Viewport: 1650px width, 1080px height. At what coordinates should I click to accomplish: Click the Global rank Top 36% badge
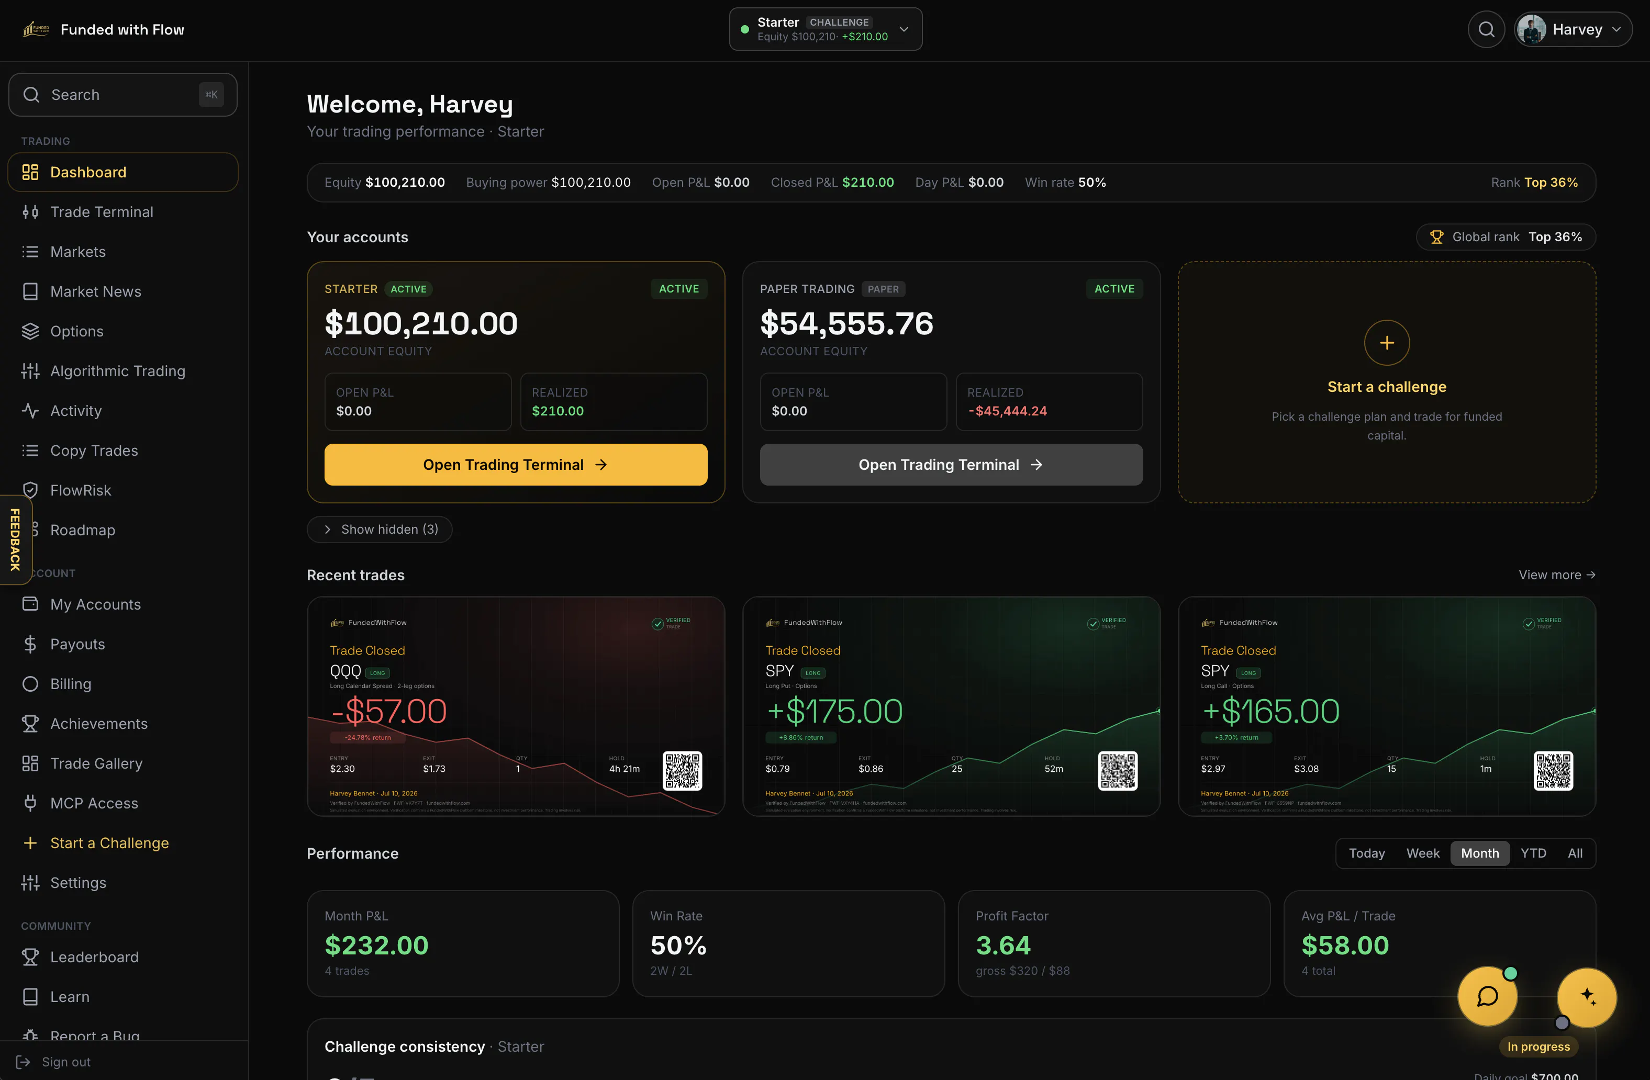pyautogui.click(x=1506, y=237)
